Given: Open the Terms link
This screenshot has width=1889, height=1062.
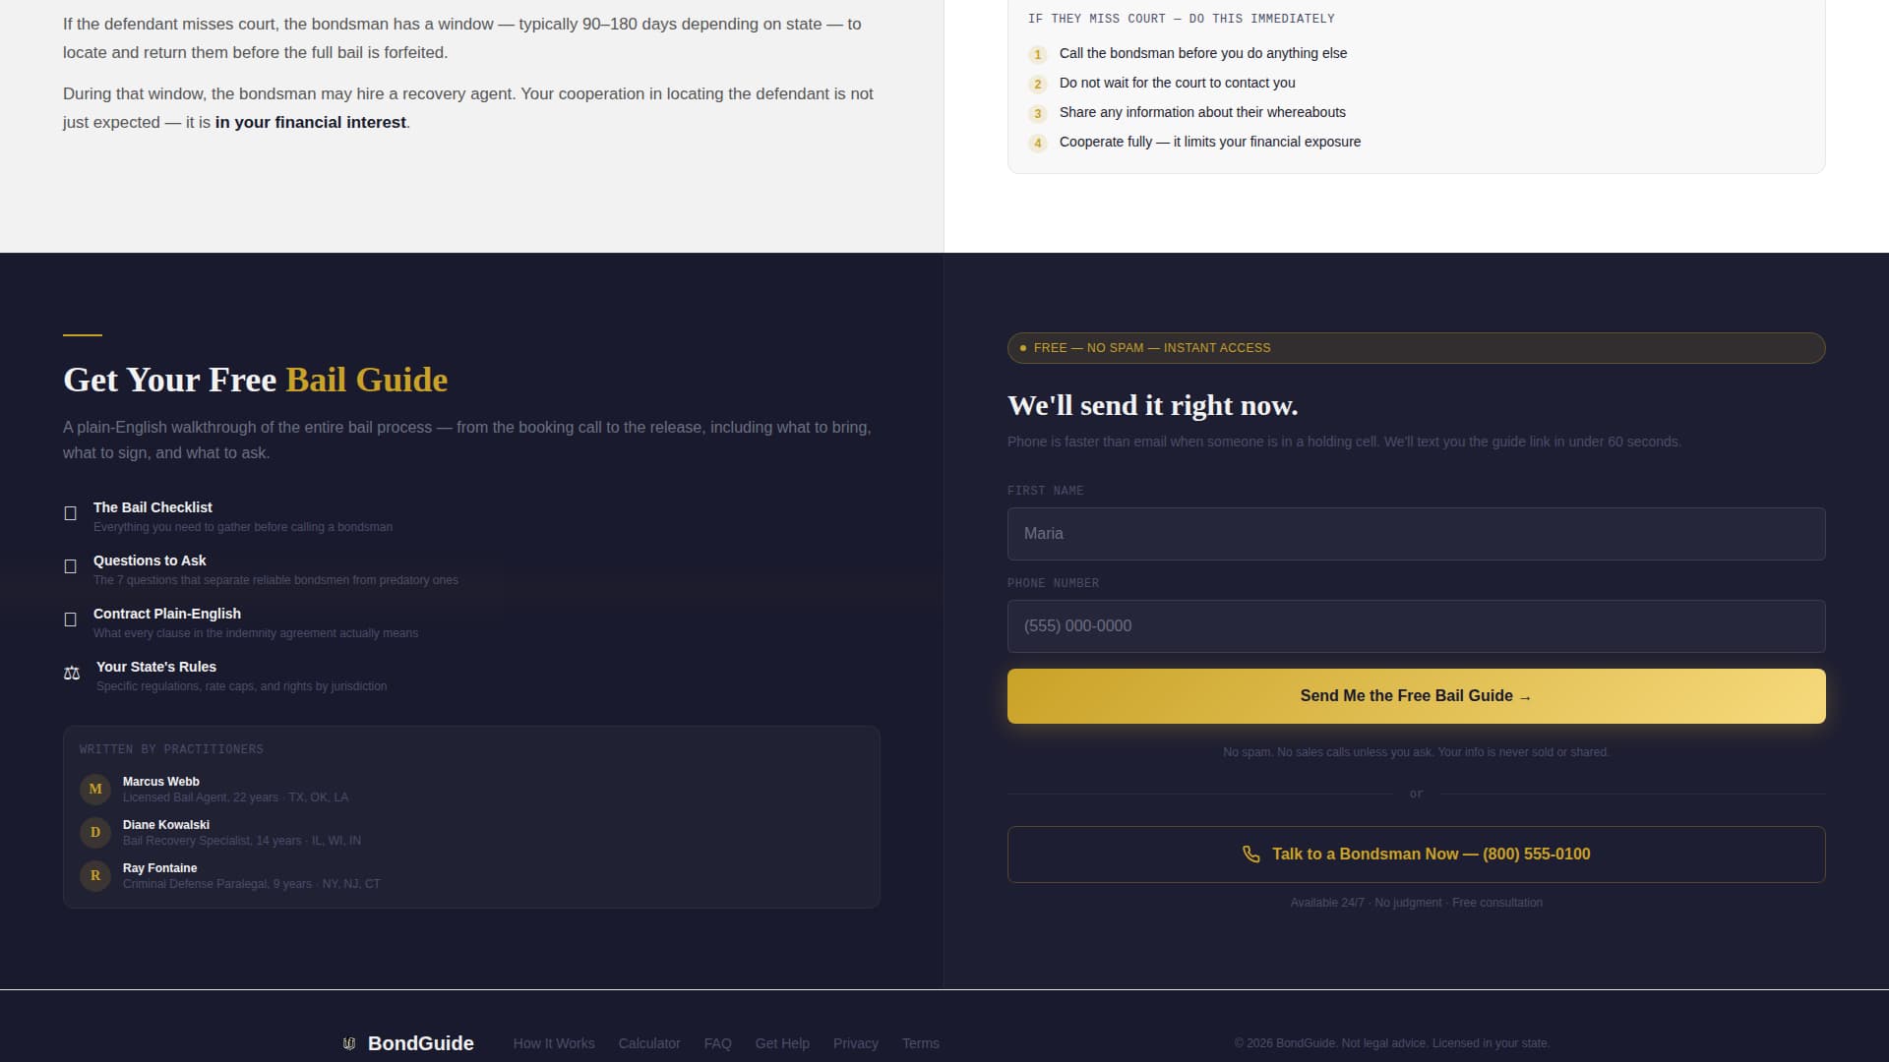Looking at the screenshot, I should point(920,1043).
